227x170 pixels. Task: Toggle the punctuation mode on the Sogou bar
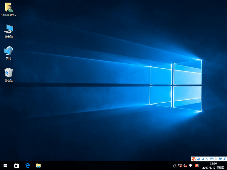pyautogui.click(x=207, y=159)
